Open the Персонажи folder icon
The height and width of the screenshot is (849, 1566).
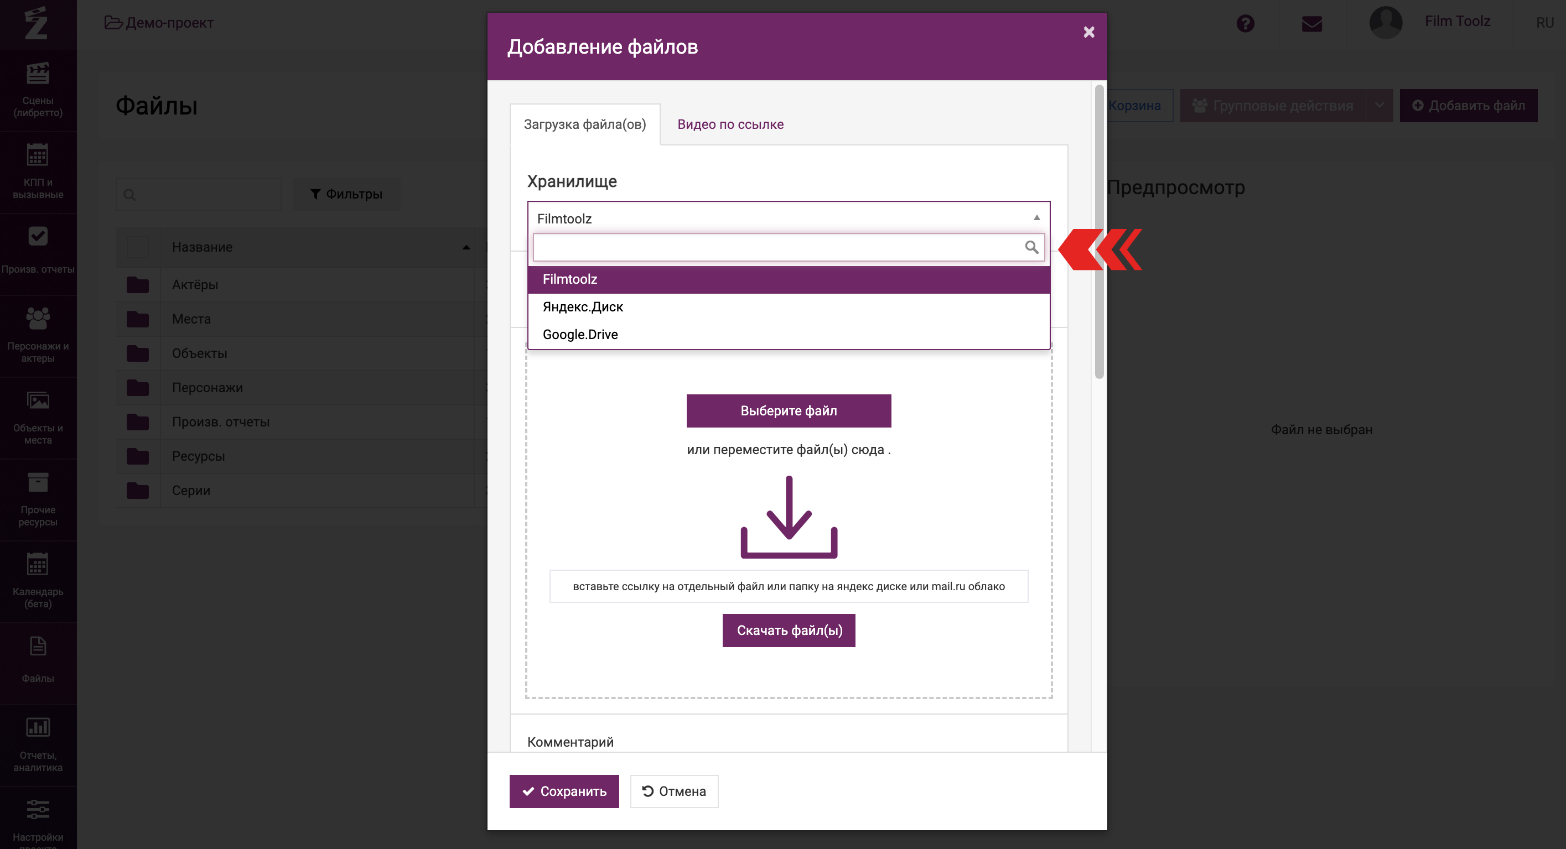coord(137,387)
